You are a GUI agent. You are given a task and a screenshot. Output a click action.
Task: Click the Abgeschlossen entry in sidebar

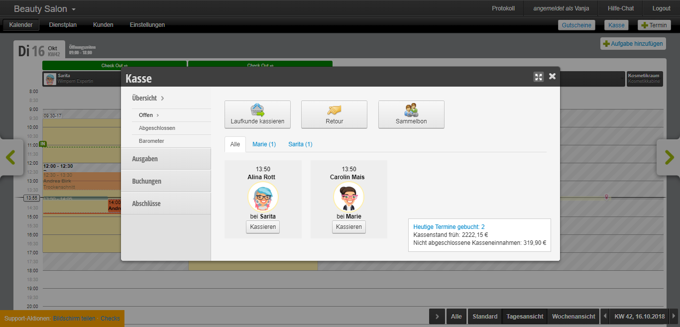coord(157,128)
